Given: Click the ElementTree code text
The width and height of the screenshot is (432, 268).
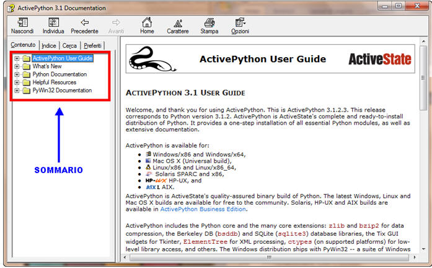Looking at the screenshot, I should point(206,242).
